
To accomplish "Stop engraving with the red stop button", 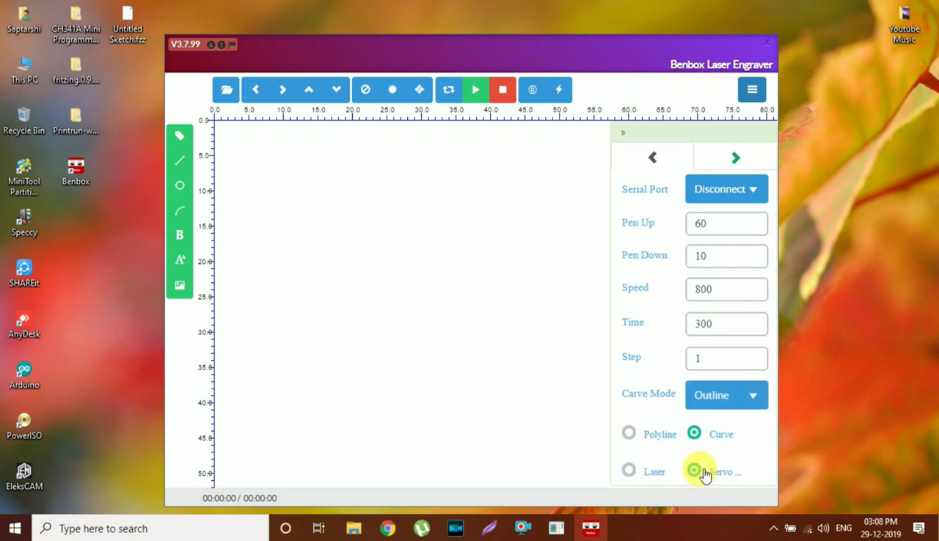I will tap(503, 89).
